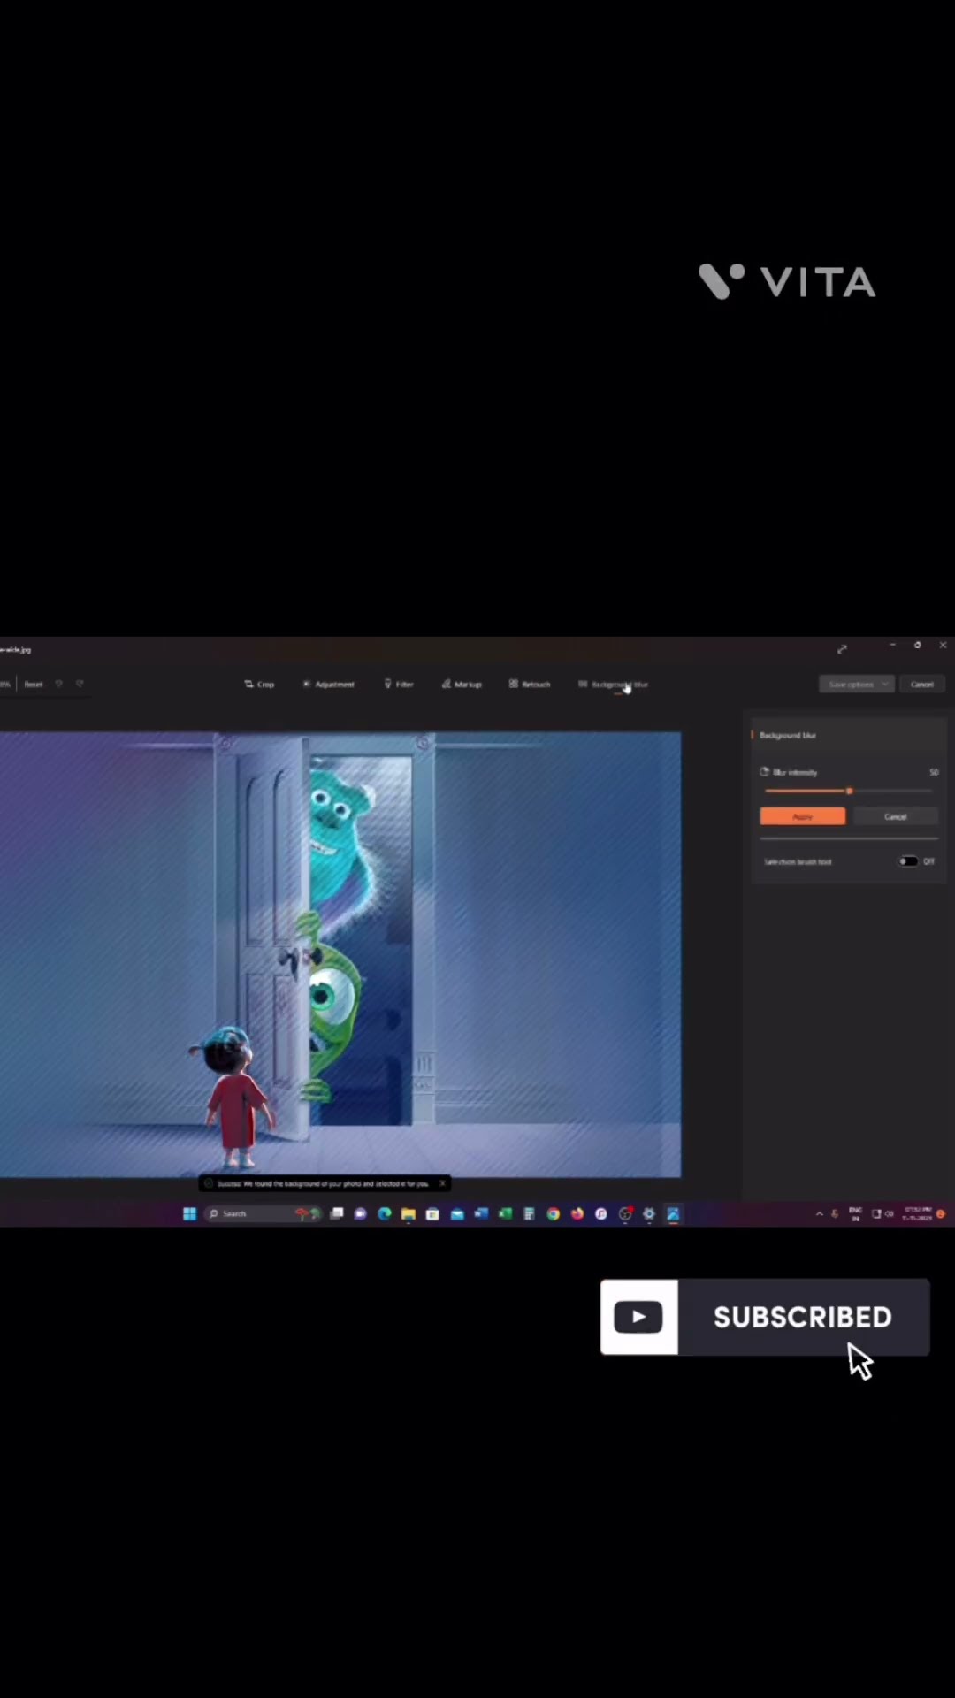The width and height of the screenshot is (955, 1698).
Task: Open File Explorer from taskbar
Action: click(409, 1214)
